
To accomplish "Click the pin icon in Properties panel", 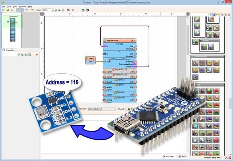I will coord(37,55).
